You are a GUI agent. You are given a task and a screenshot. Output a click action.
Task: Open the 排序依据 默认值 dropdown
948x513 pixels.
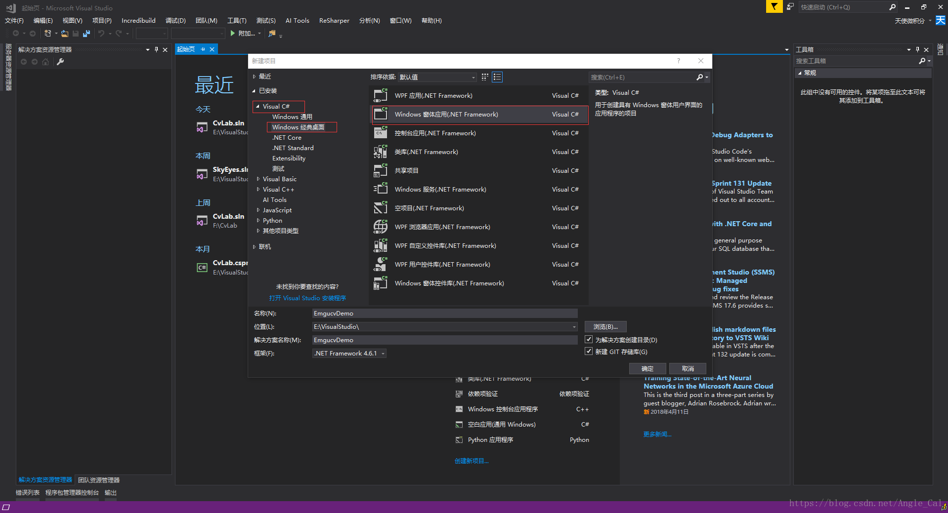437,77
